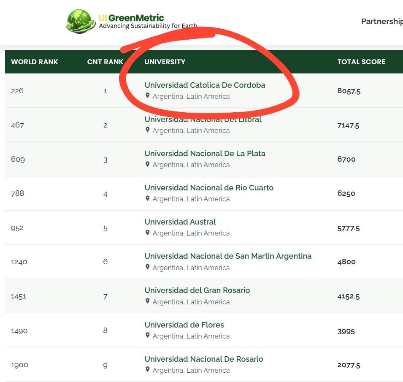This screenshot has height=382, width=403.
Task: Open Universidad Catolica De Cordoba link
Action: 205,85
